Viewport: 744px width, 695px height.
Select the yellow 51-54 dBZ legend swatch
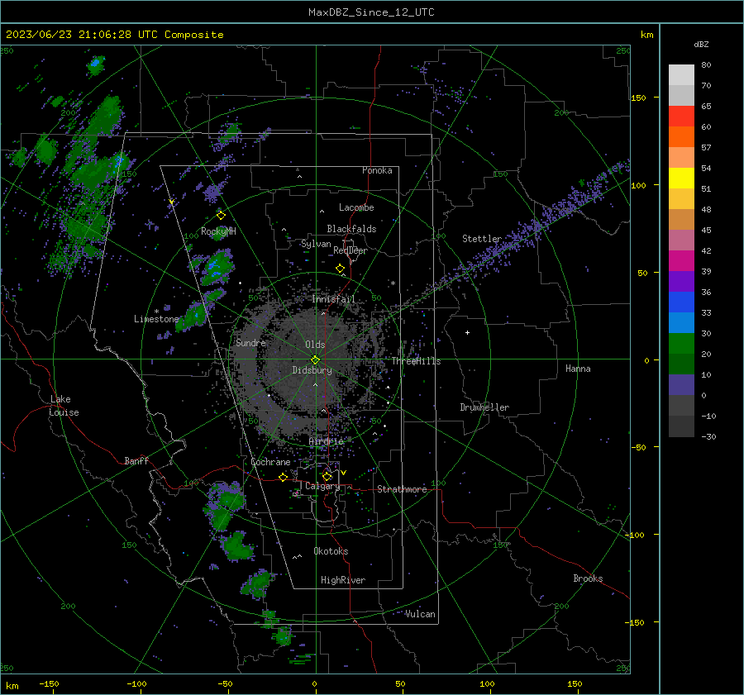(x=681, y=179)
